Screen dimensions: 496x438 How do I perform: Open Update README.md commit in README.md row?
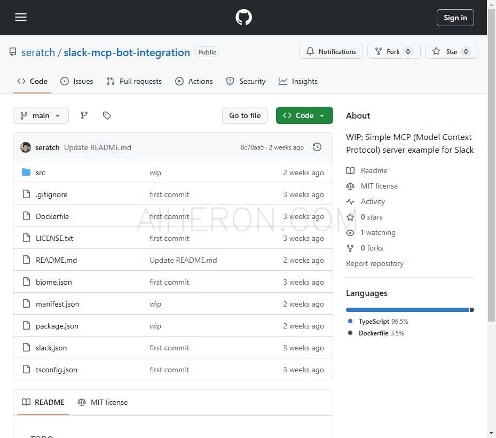coord(183,260)
